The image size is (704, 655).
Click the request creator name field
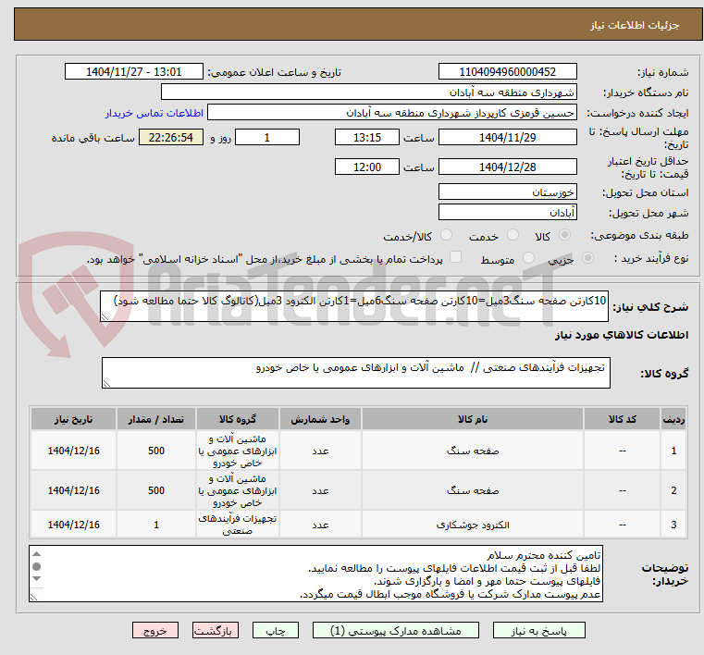click(392, 113)
